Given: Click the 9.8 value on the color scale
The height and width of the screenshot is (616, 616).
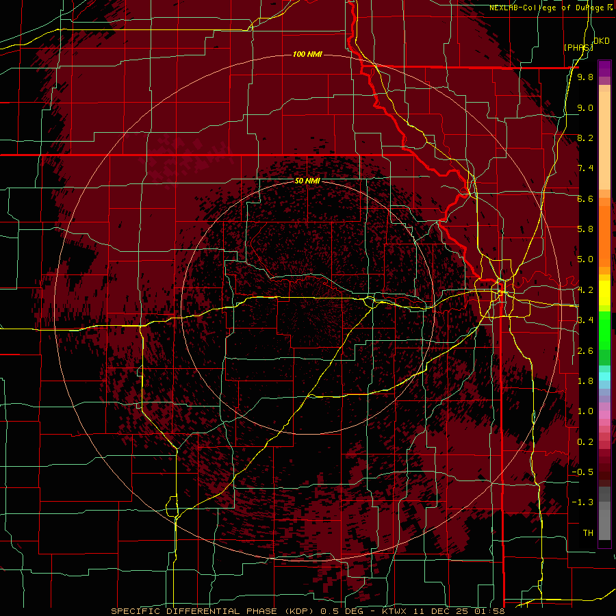Looking at the screenshot, I should coord(585,77).
